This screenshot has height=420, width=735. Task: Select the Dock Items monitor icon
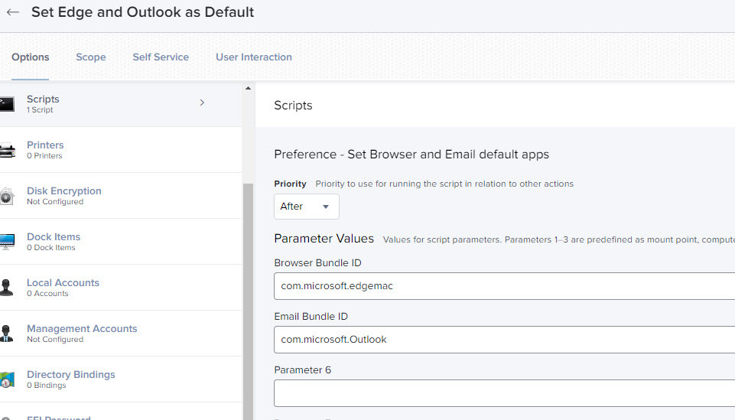[x=7, y=242]
